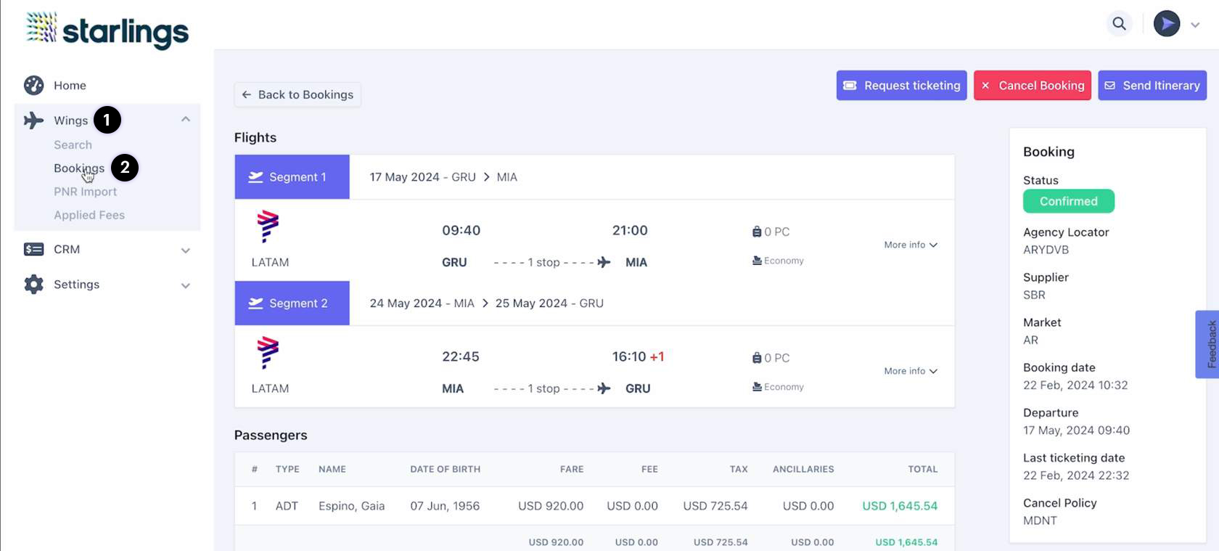Expand More info for Segment 1
1219x551 pixels.
910,245
